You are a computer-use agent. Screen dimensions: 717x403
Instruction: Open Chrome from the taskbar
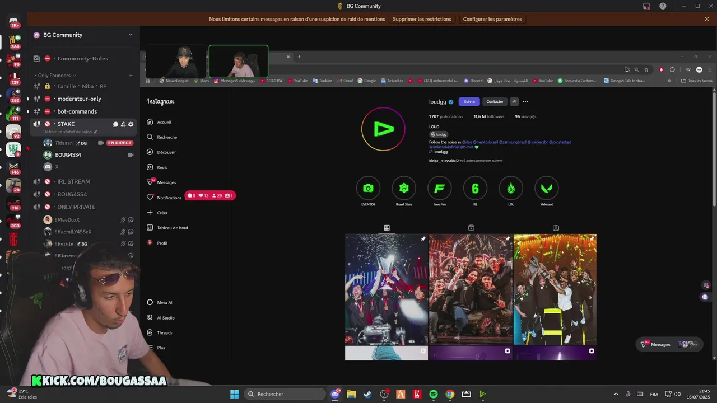click(x=450, y=394)
